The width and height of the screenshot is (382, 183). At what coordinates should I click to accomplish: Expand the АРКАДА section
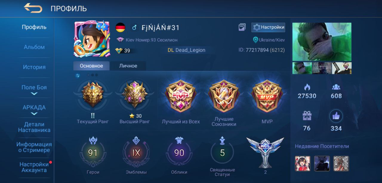click(34, 110)
